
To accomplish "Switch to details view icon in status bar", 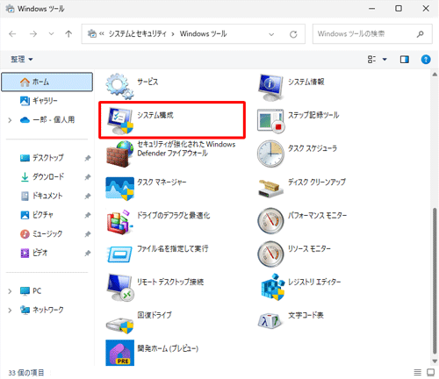I will point(418,372).
